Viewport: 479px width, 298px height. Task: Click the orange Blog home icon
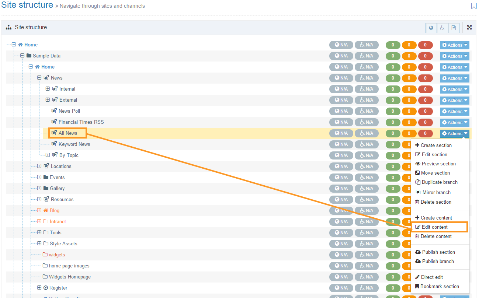pyautogui.click(x=46, y=210)
